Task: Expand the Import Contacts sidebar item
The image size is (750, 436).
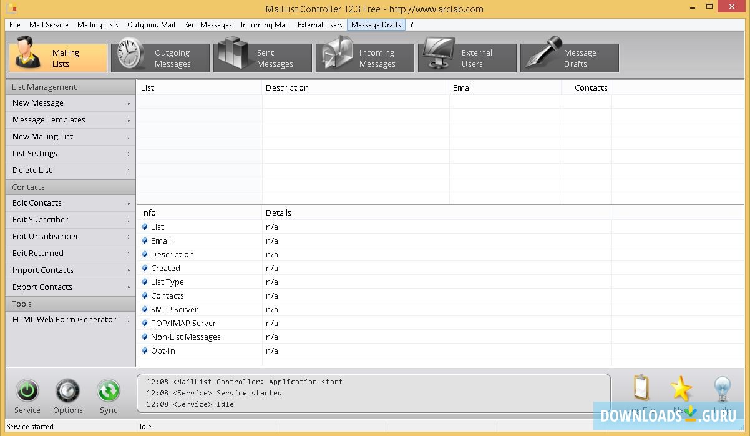Action: (71, 270)
